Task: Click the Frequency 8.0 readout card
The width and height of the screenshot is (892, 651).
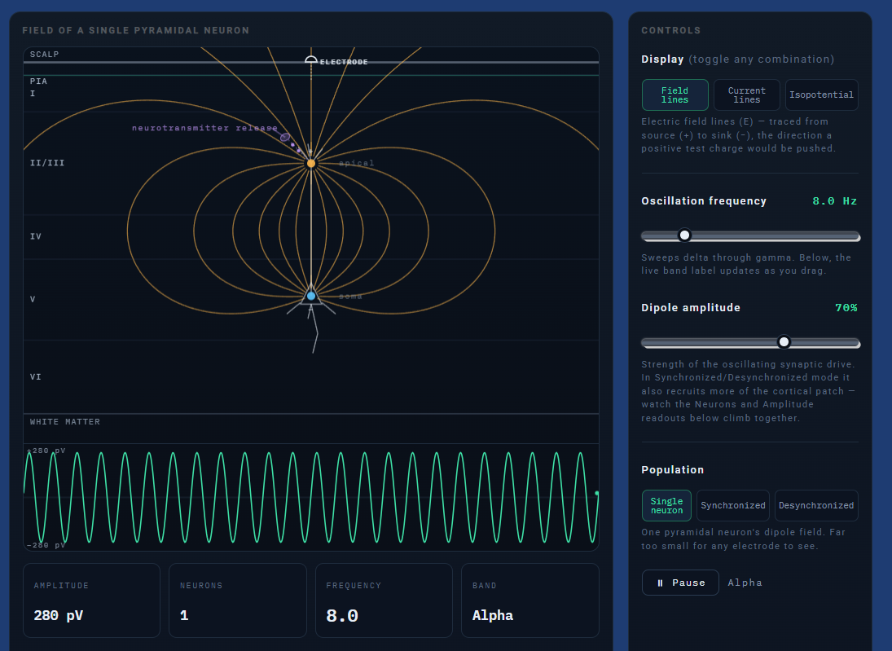Action: [384, 600]
